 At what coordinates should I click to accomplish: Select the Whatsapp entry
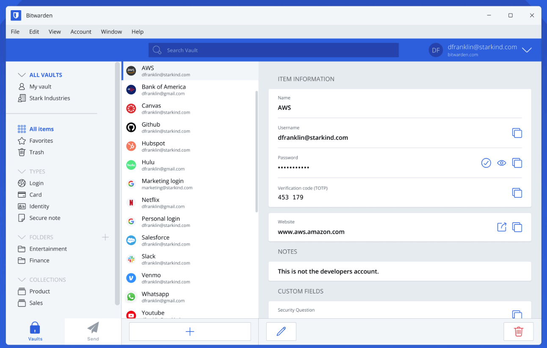click(189, 297)
